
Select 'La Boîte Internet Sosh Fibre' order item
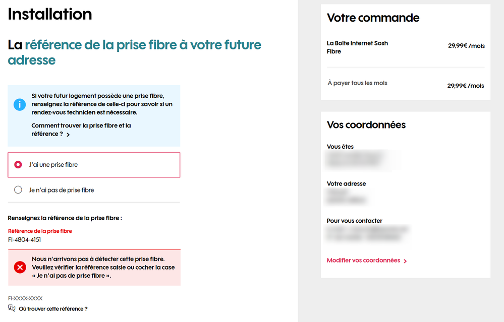coord(357,47)
